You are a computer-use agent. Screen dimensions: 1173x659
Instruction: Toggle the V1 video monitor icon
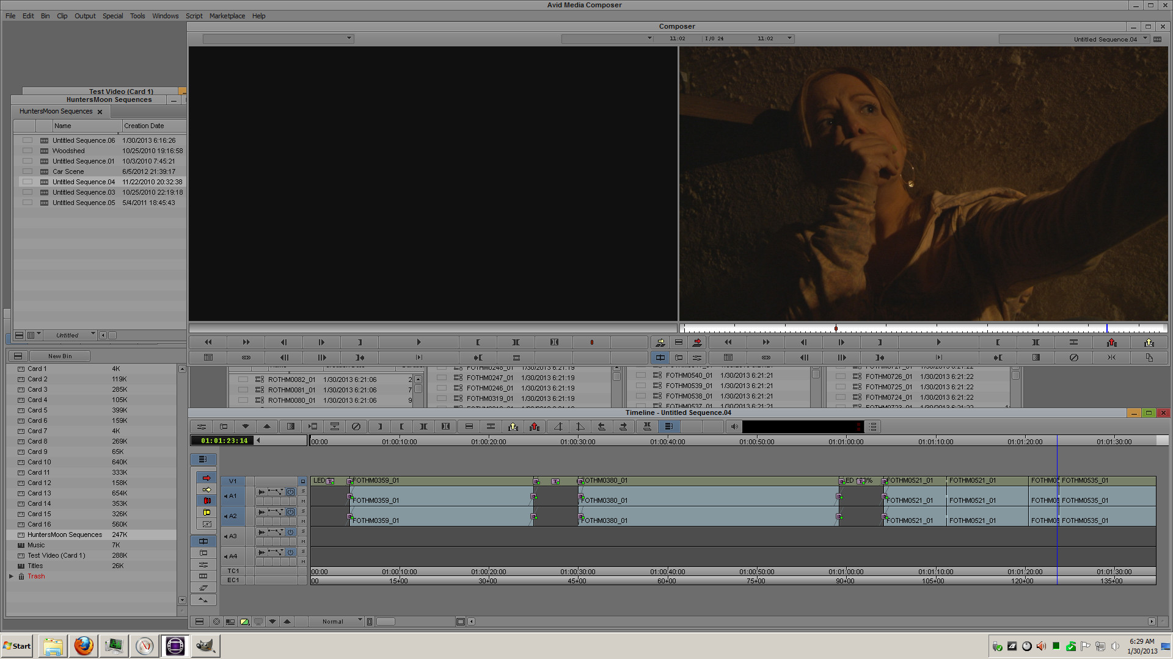pos(302,481)
